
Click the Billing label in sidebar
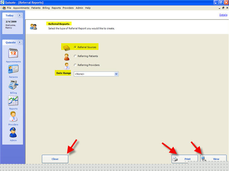pyautogui.click(x=13, y=93)
